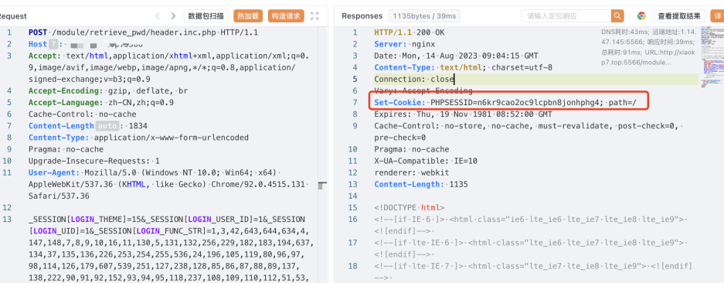Viewport: 724px width, 283px height.
Task: Click the orange search magnifier button
Action: click(x=617, y=16)
